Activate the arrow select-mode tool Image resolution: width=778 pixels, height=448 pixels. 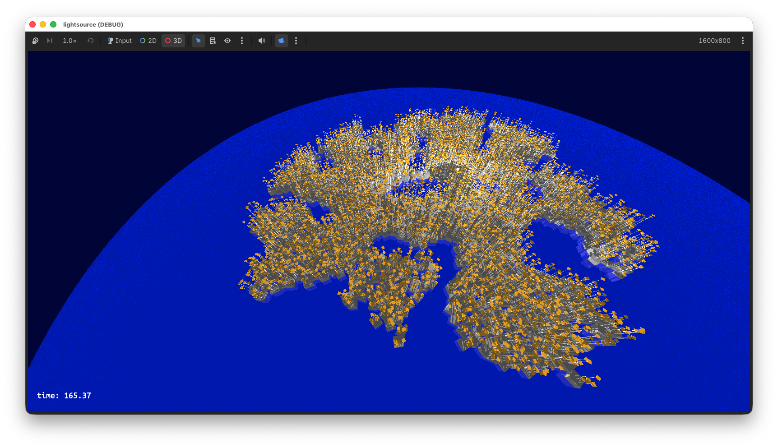[199, 41]
